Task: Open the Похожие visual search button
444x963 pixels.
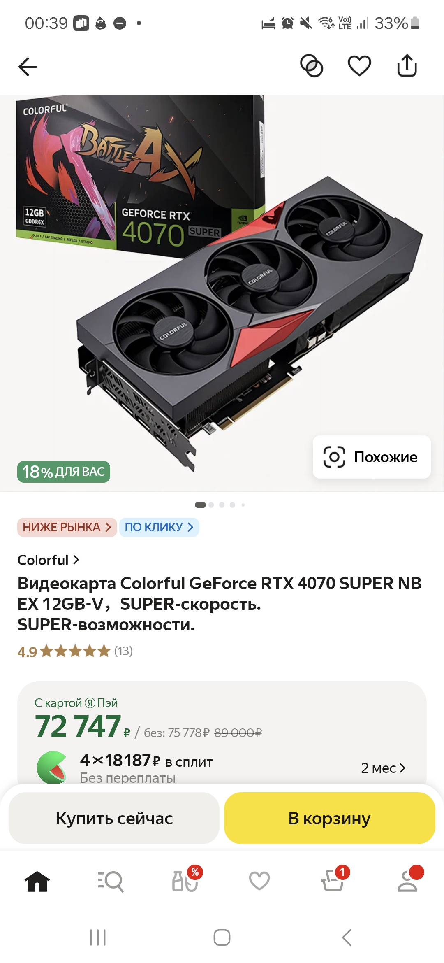Action: tap(372, 457)
